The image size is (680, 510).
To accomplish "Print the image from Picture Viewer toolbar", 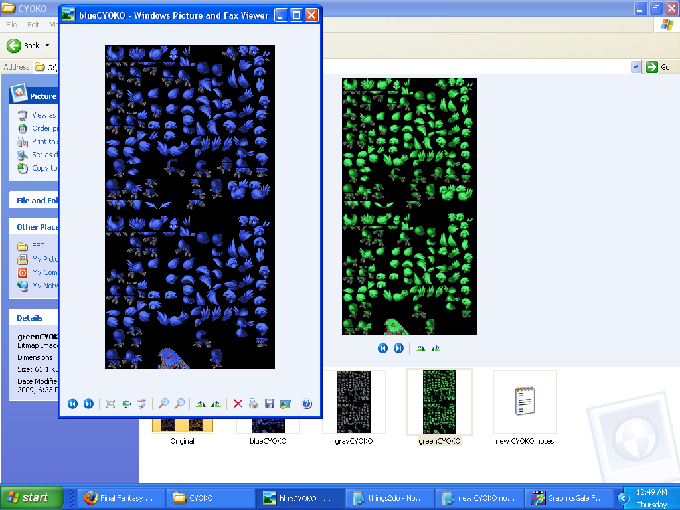I will (254, 404).
